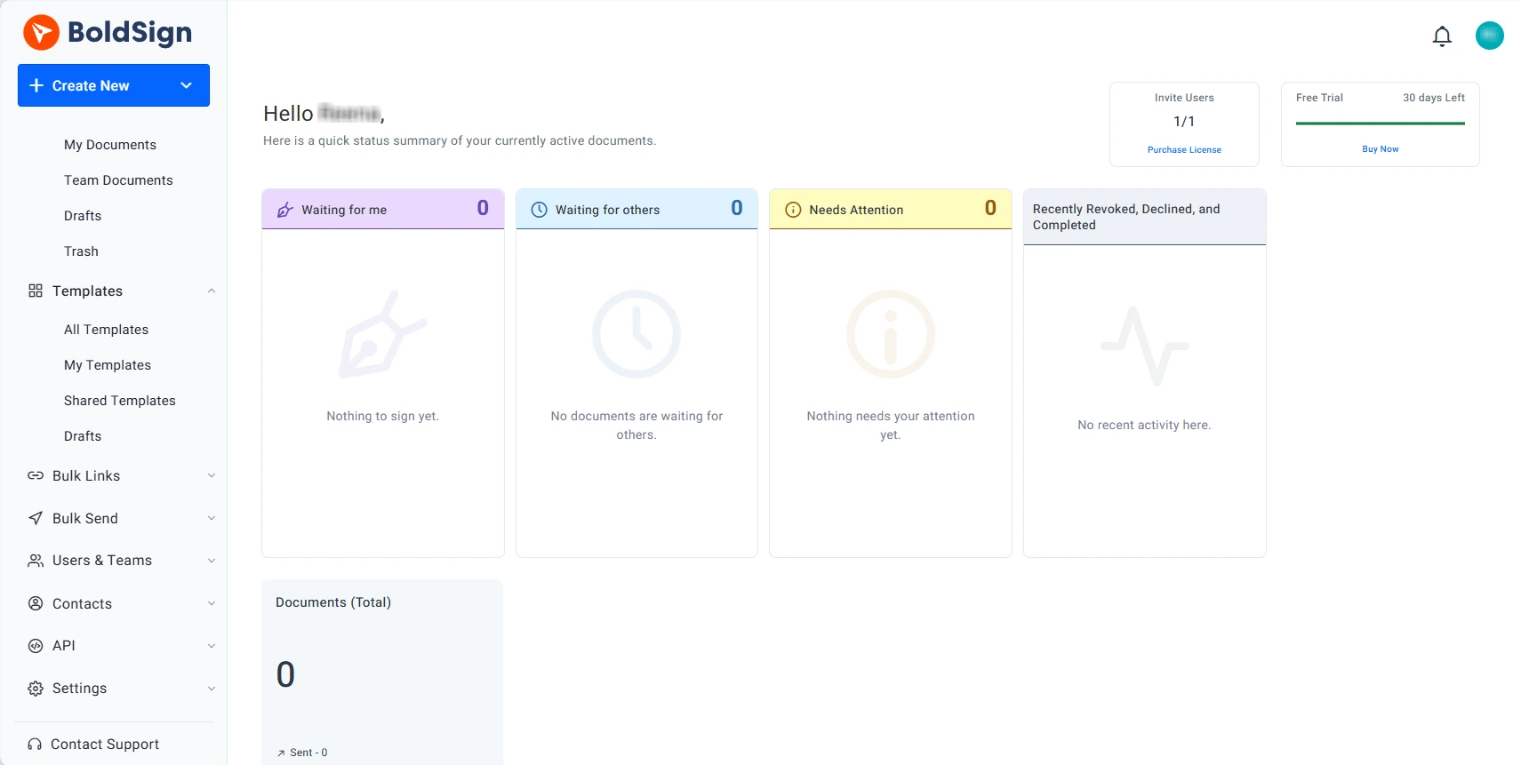Open Team Documents in sidebar
The width and height of the screenshot is (1521, 765).
pyautogui.click(x=118, y=180)
